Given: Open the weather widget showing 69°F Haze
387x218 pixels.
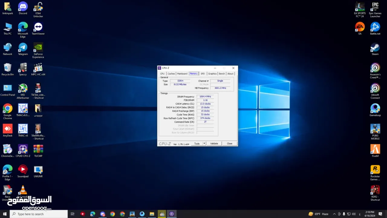Looking at the screenshot, I should click(x=318, y=214).
